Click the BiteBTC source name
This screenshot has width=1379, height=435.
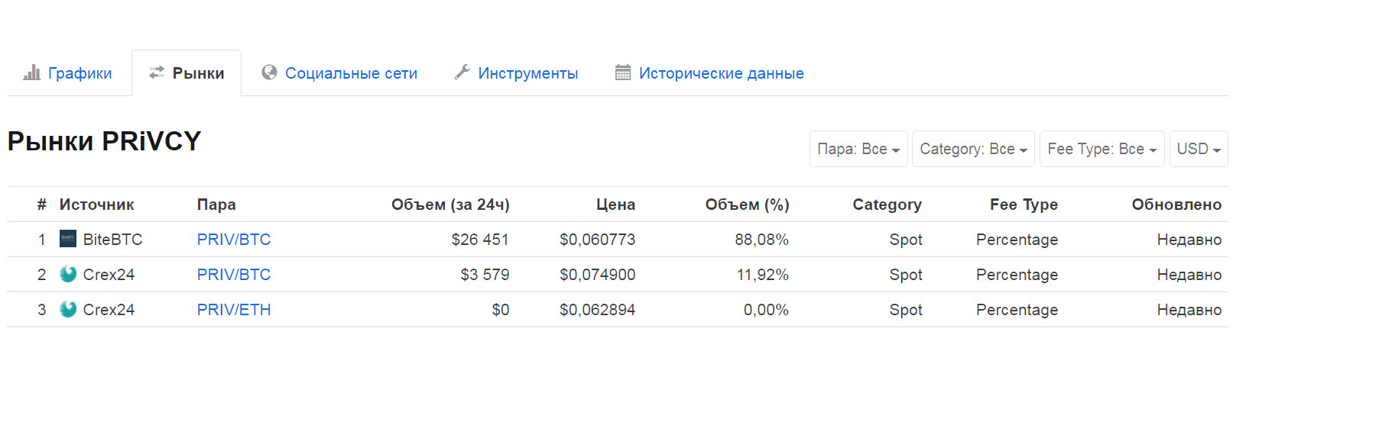click(112, 240)
